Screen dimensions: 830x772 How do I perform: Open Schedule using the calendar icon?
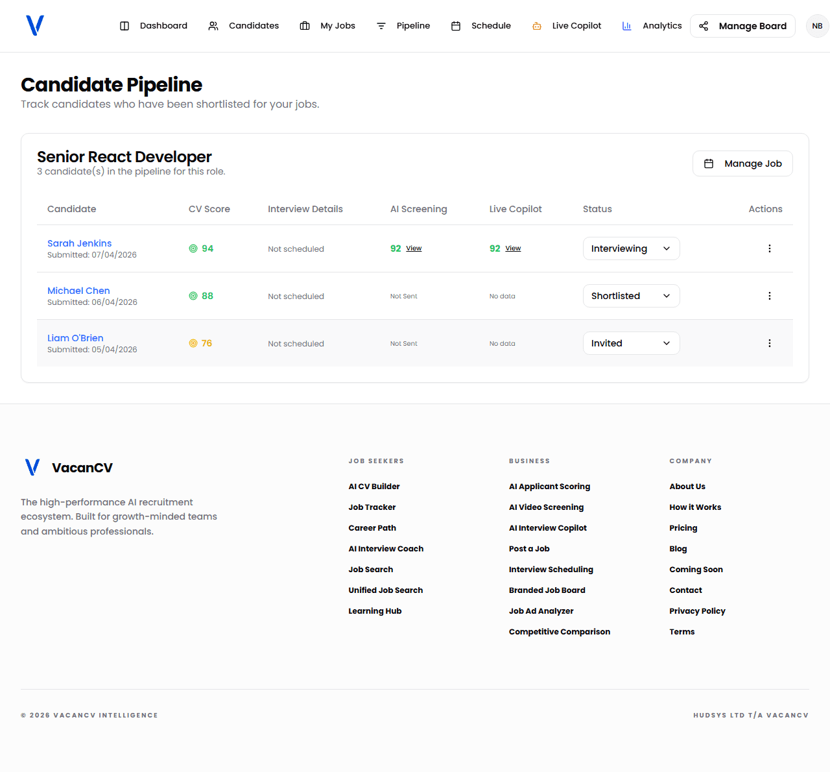click(x=456, y=26)
